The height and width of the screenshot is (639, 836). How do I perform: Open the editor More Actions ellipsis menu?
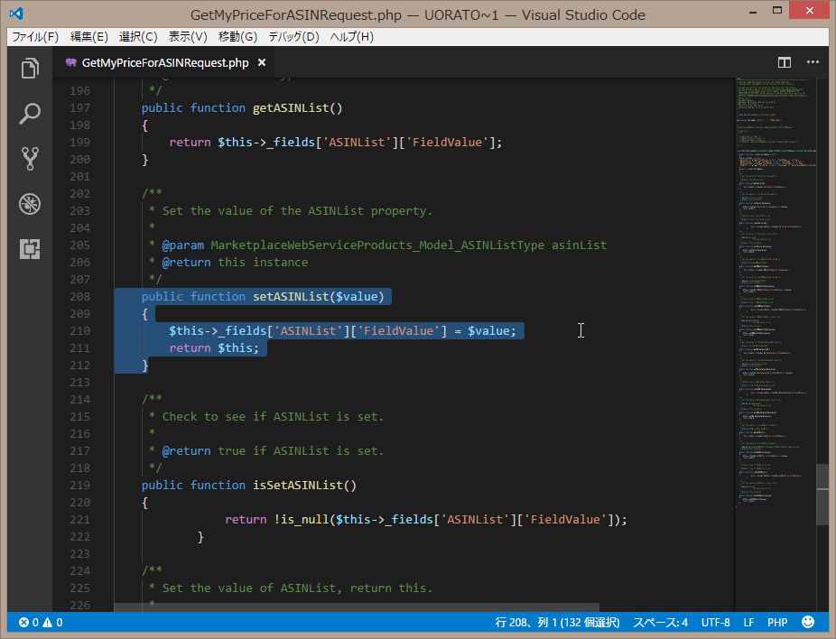(x=813, y=62)
